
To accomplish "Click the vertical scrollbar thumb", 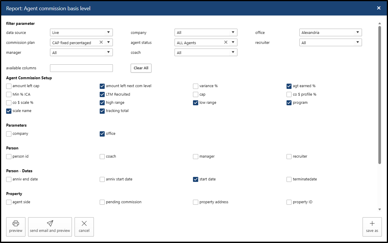I will pos(380,94).
